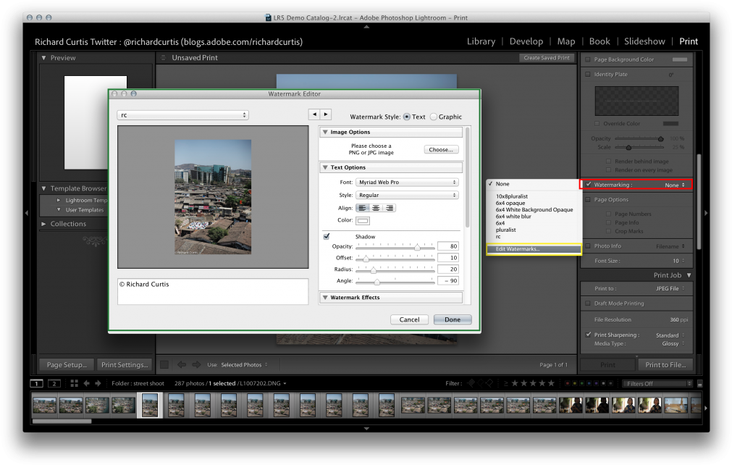Open the Font dropdown showing Myriad Web Pro
732x465 pixels.
pyautogui.click(x=407, y=183)
